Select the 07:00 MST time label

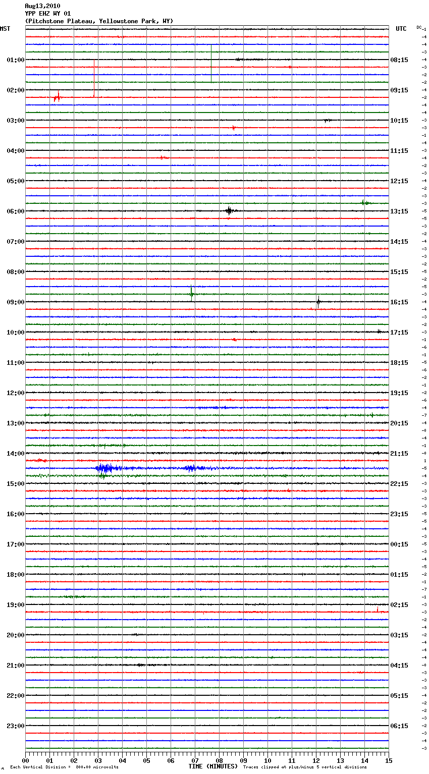[x=16, y=242]
